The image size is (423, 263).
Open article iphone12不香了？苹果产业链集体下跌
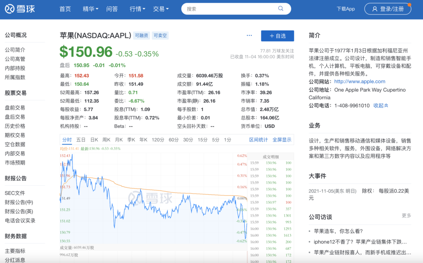(360, 242)
